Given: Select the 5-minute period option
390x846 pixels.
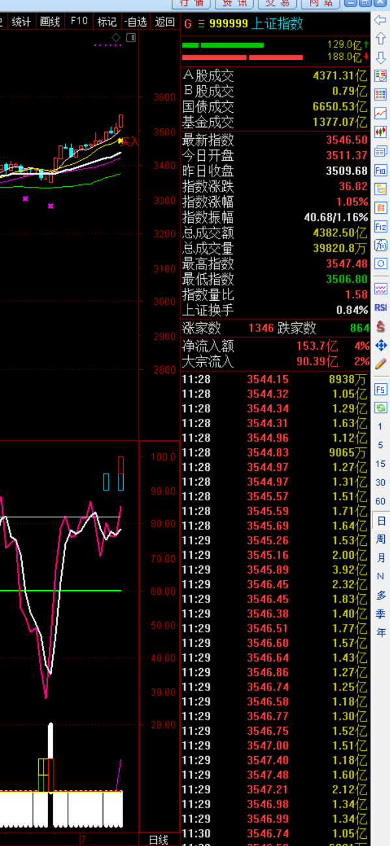Looking at the screenshot, I should 381,445.
